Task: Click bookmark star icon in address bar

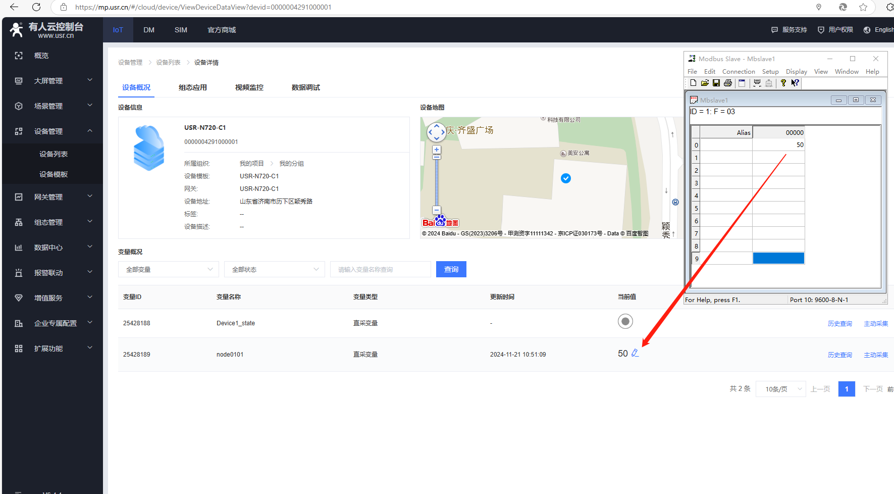Action: coord(863,7)
